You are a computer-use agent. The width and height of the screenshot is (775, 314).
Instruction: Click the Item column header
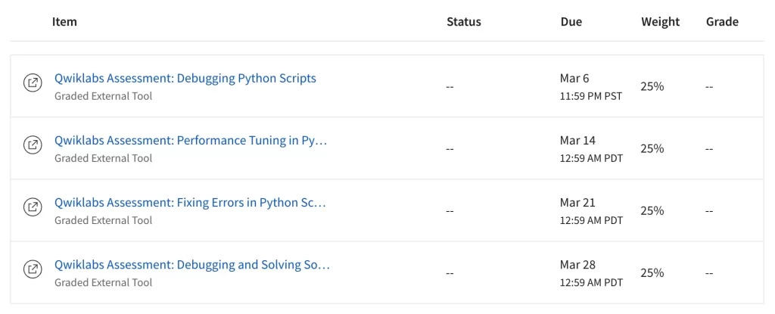[64, 22]
